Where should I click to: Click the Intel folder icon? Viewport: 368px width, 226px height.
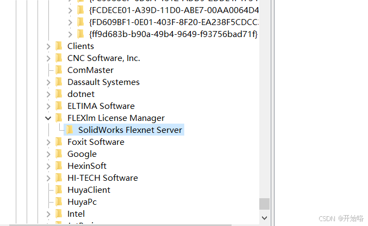[59, 214]
